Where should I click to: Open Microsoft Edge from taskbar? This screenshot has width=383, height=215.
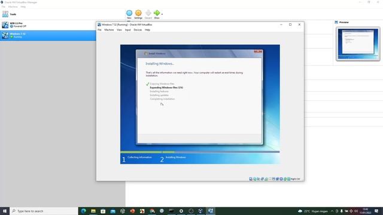pyautogui.click(x=84, y=211)
